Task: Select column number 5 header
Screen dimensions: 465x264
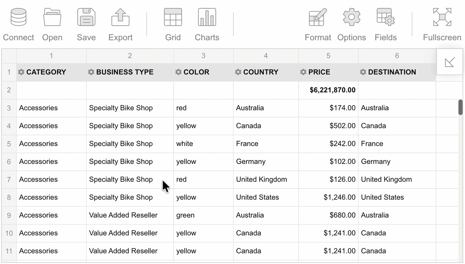Action: pyautogui.click(x=328, y=56)
